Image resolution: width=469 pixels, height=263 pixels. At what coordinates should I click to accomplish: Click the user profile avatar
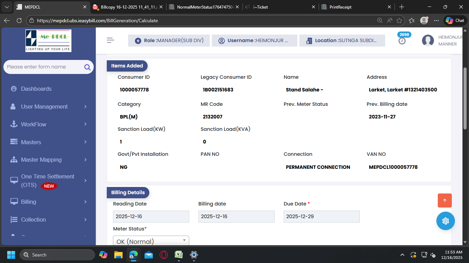click(428, 40)
